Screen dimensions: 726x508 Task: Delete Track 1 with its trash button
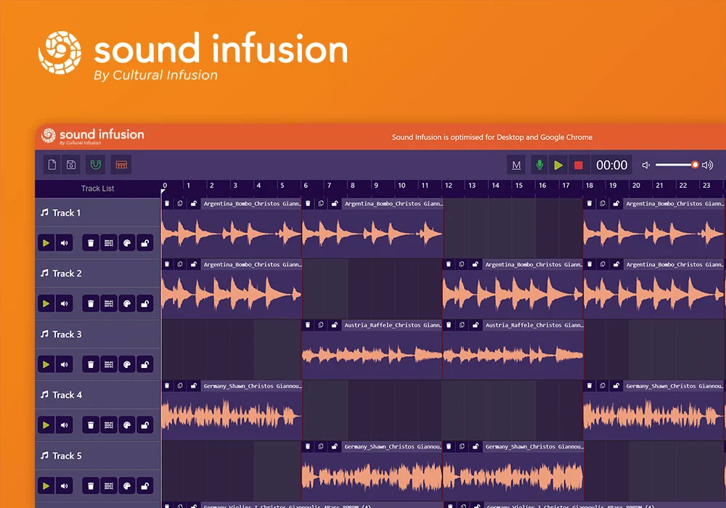[x=91, y=243]
